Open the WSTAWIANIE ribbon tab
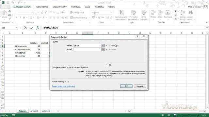This screenshot has height=117, width=209. [42, 7]
